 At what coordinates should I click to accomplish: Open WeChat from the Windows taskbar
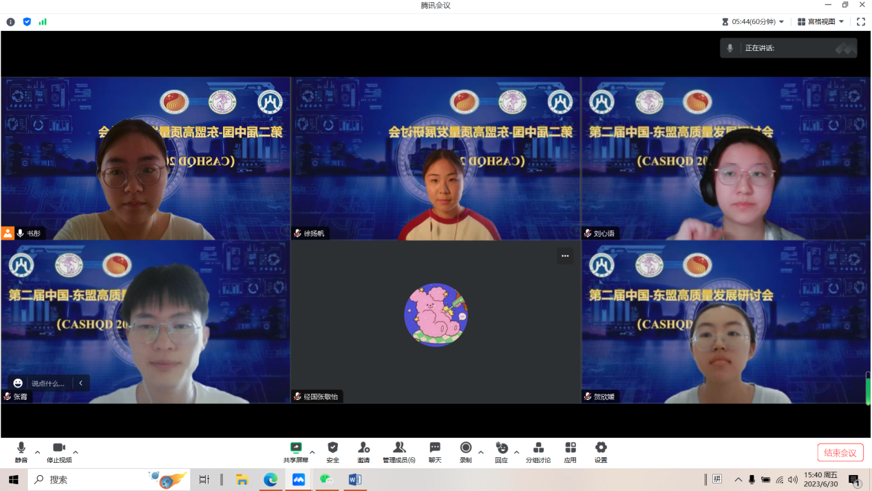(x=326, y=479)
